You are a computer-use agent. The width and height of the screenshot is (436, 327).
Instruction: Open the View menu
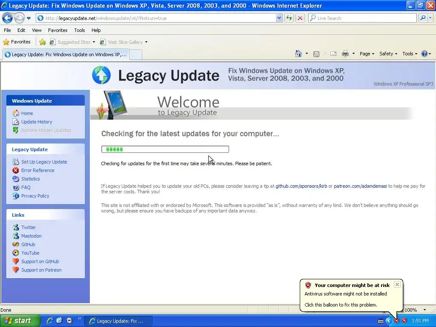tap(37, 30)
